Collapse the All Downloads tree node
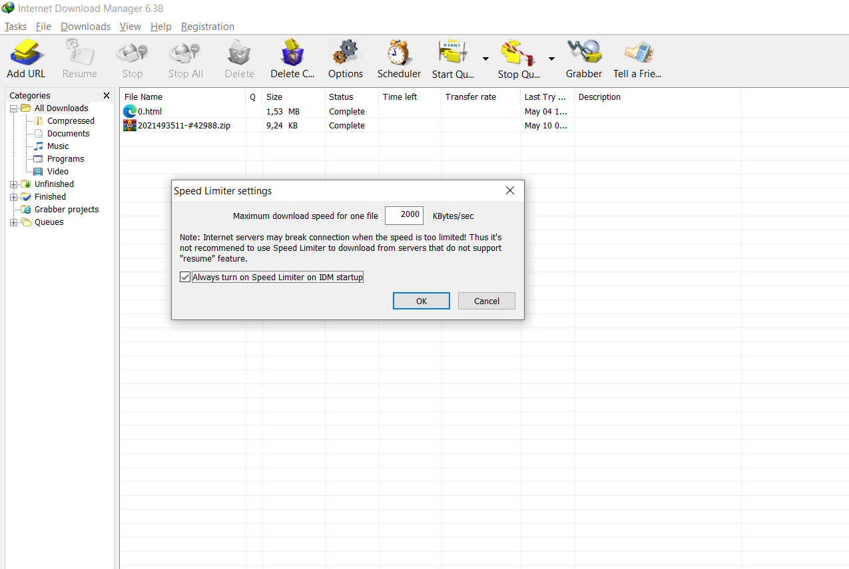The height and width of the screenshot is (569, 849). [x=13, y=108]
